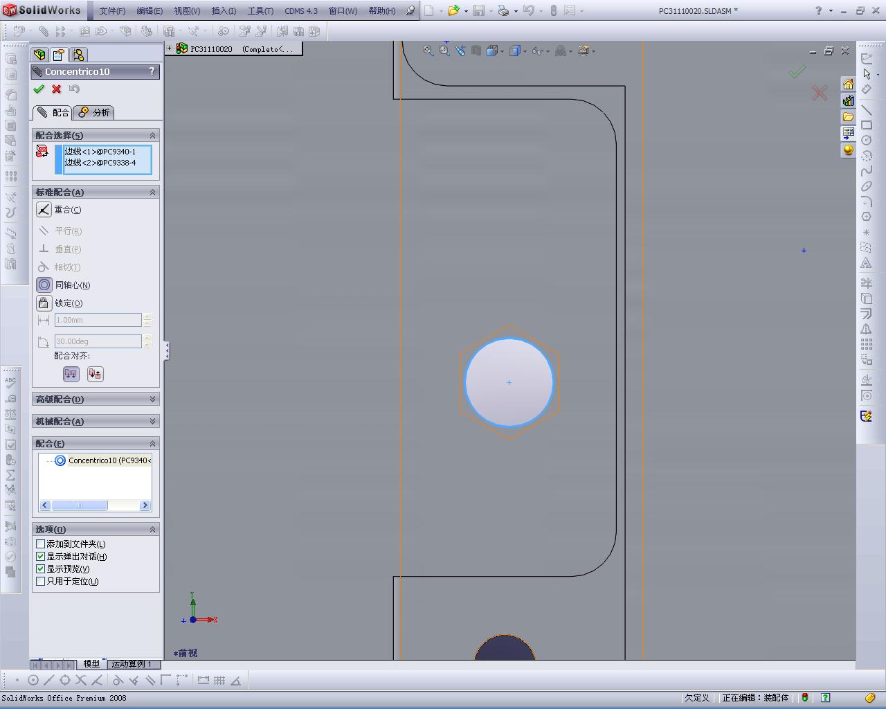The width and height of the screenshot is (886, 709).
Task: Open the File Explorer folder tab in the task pane
Action: tap(848, 117)
